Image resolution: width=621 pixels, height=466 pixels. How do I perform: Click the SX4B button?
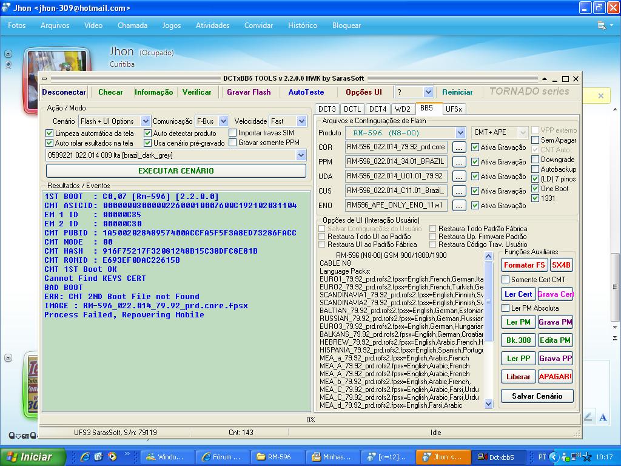[561, 265]
